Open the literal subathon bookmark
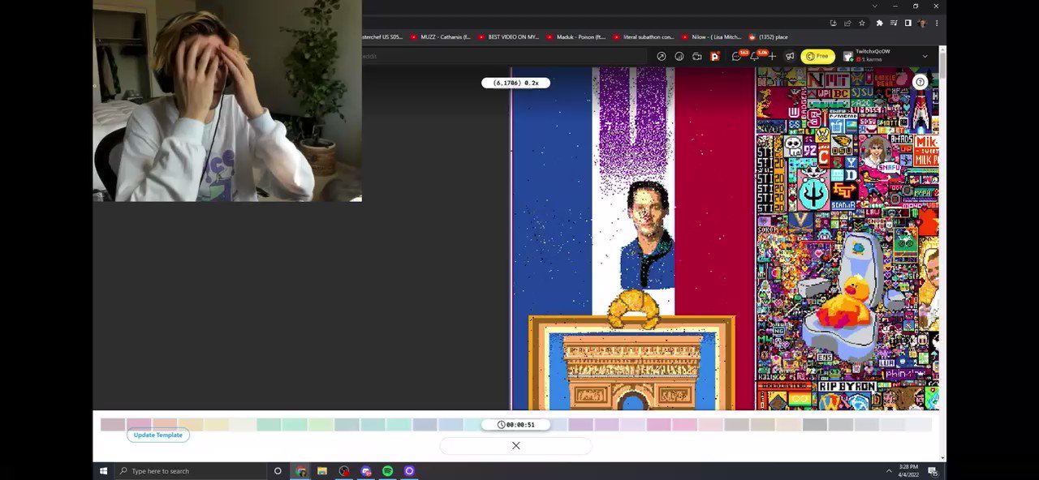Viewport: 1039px width, 480px height. coord(644,36)
